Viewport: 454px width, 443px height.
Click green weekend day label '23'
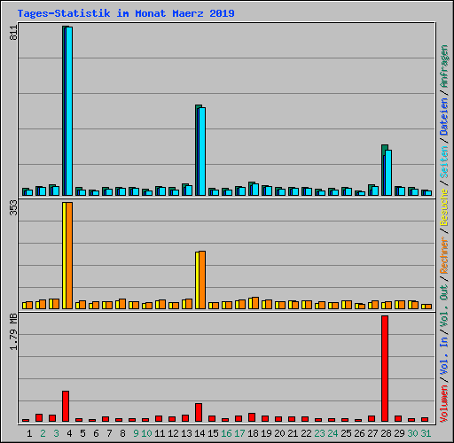tap(319, 433)
